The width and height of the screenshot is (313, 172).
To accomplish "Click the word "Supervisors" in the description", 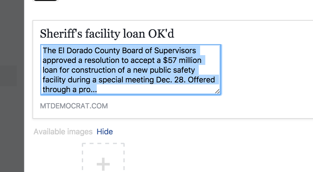I will (175, 51).
